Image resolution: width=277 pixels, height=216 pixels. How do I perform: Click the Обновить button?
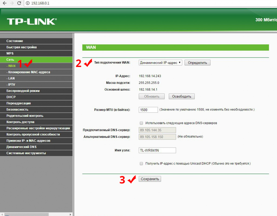(151, 96)
